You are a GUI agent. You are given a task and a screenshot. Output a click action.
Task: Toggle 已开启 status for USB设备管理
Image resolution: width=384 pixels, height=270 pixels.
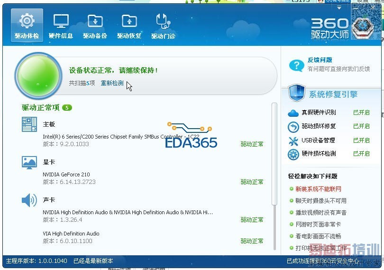point(361,140)
